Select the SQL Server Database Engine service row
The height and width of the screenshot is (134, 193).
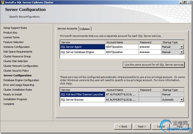(x=83, y=52)
